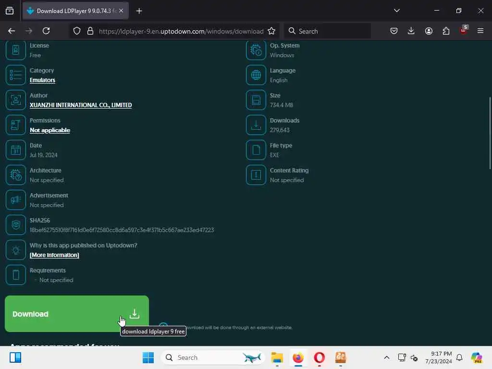The height and width of the screenshot is (369, 492).
Task: Click the 734.4 MB size value
Action: (282, 105)
